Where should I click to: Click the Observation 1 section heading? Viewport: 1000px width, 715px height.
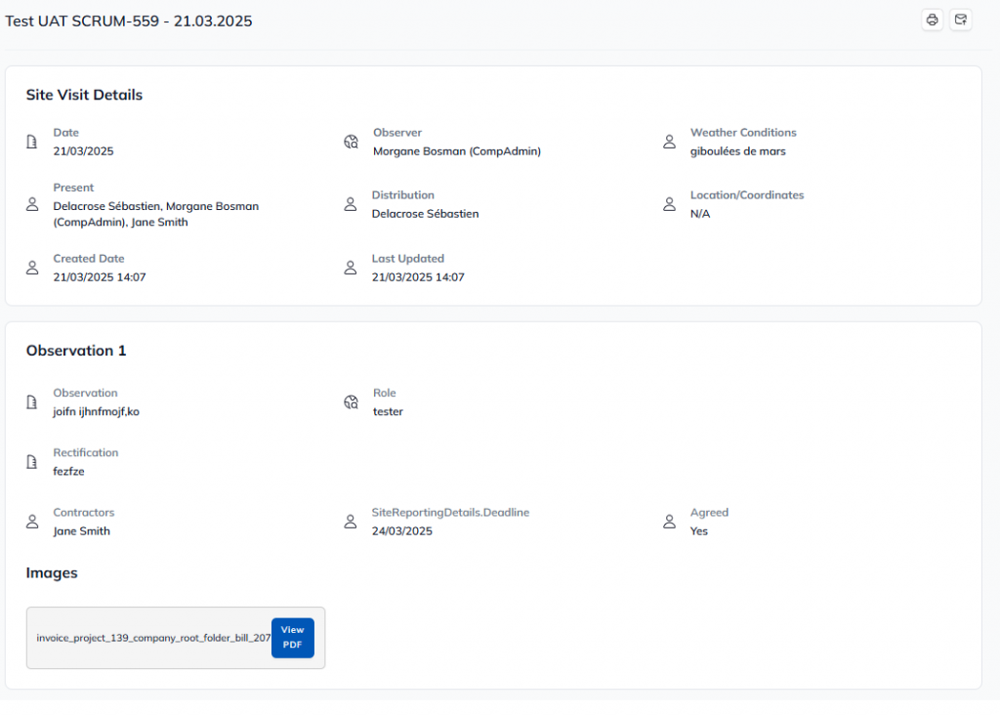76,351
